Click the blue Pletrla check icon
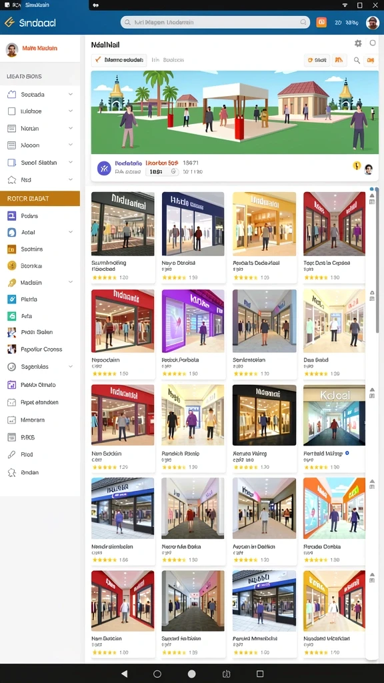The image size is (384, 683). point(12,299)
